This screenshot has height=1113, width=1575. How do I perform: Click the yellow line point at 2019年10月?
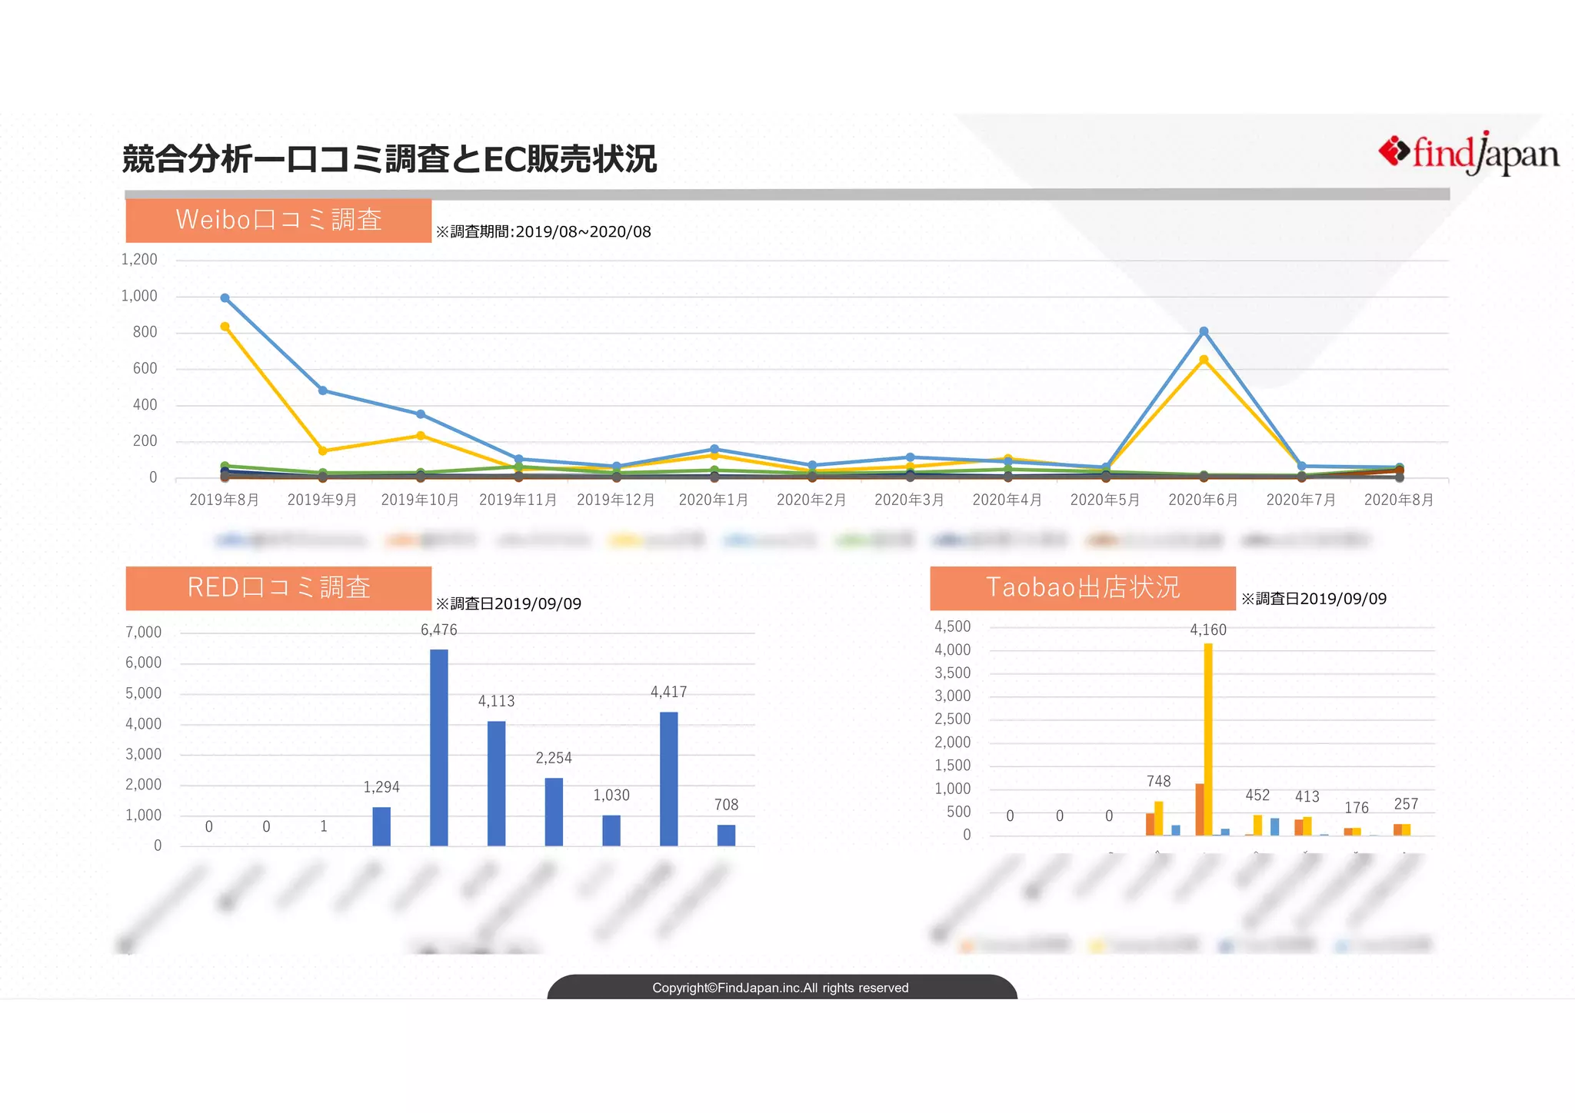click(x=421, y=436)
